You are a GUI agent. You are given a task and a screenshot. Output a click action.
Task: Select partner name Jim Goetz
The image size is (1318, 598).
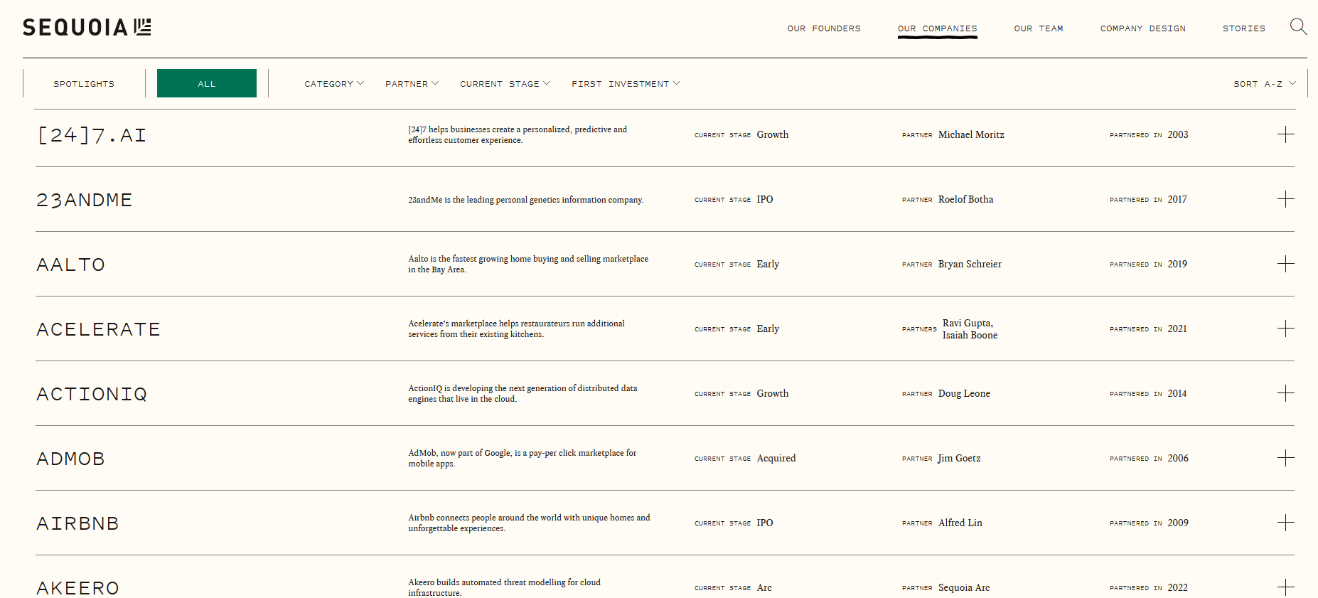959,458
